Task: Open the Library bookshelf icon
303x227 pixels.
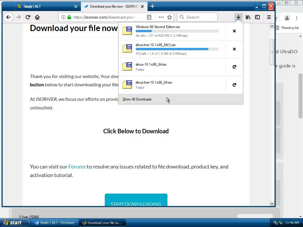Action: 248,17
